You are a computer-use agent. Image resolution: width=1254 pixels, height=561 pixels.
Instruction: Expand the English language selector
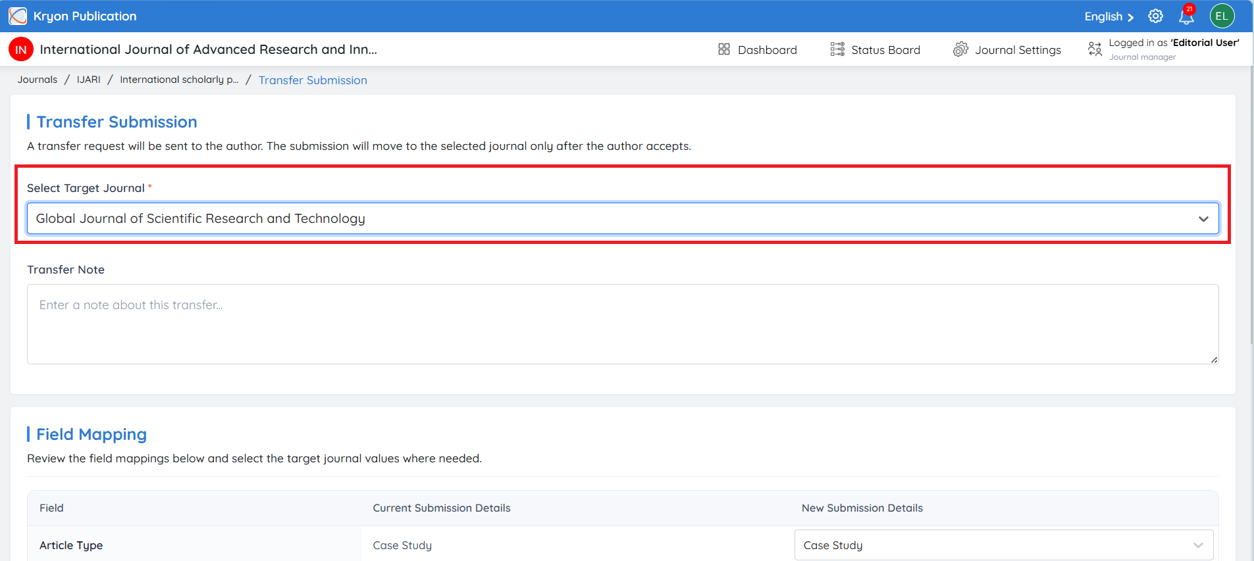point(1109,16)
